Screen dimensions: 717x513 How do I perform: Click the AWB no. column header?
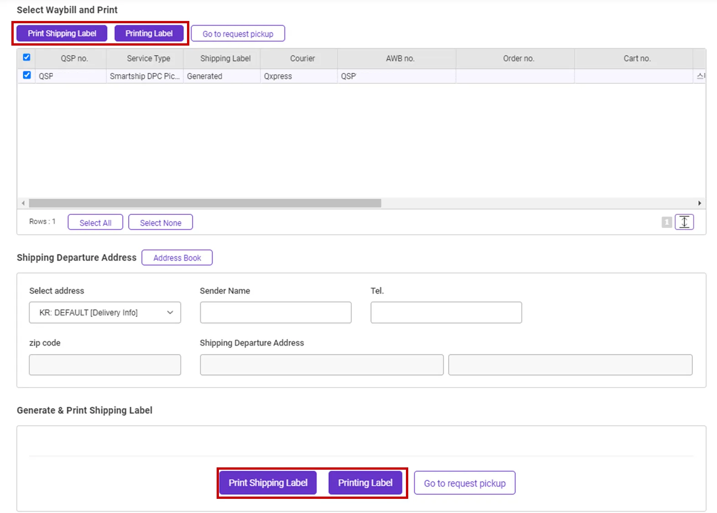point(397,59)
